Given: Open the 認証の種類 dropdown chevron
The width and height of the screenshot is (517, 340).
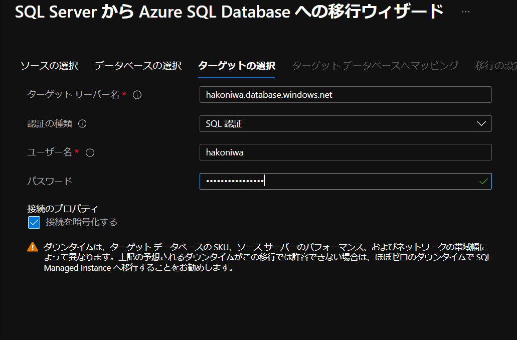Looking at the screenshot, I should coord(482,123).
